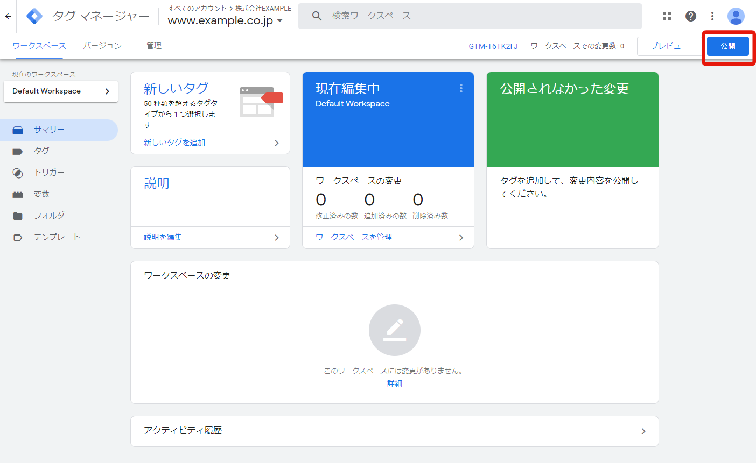
Task: Open the three-dot options menu in header
Action: pos(712,16)
